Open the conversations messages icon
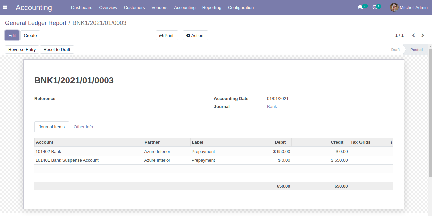 [361, 7]
